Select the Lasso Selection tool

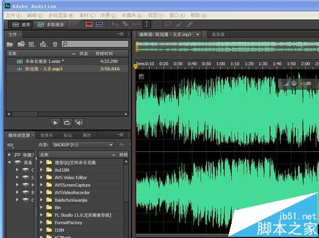click(x=168, y=24)
